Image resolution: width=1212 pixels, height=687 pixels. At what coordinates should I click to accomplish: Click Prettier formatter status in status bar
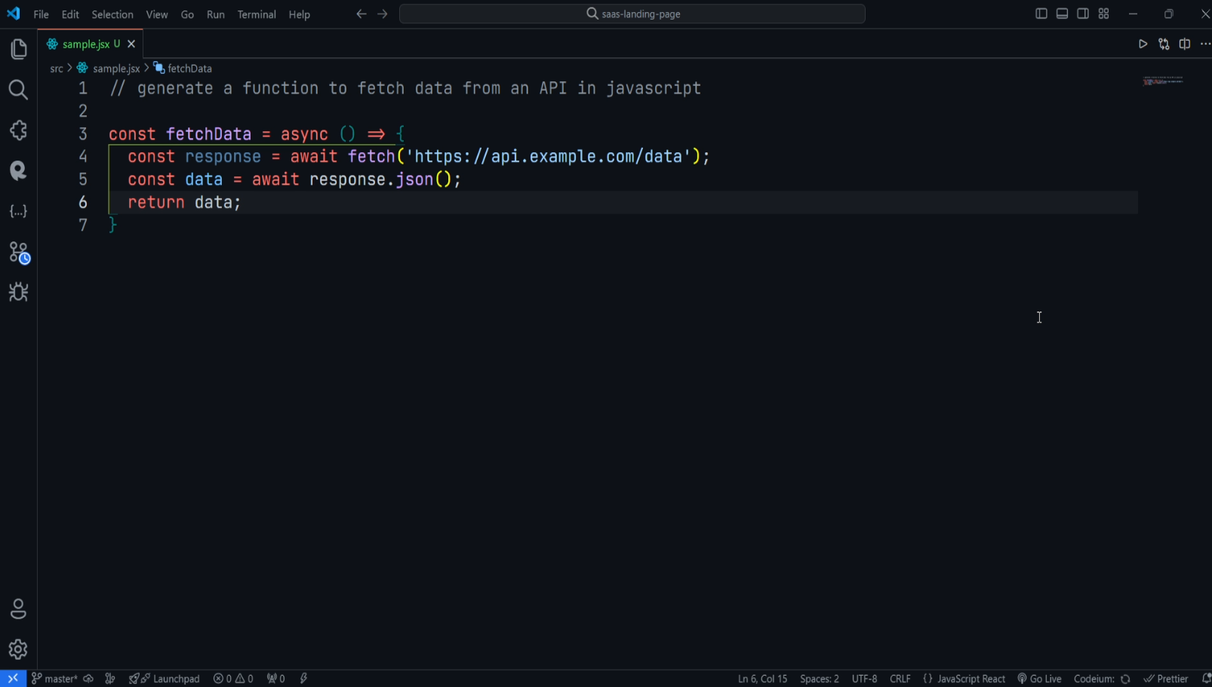[1166, 679]
